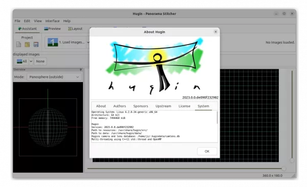307x187 pixels.
Task: Open the Assistant tab
Action: pos(28,29)
